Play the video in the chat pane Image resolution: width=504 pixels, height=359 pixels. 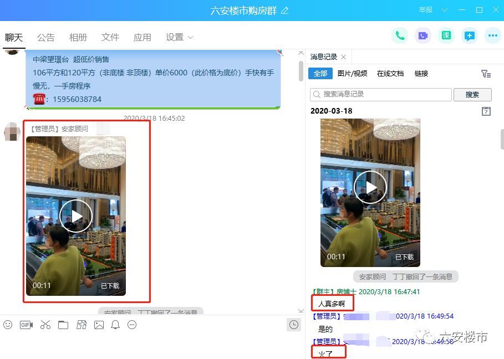click(x=76, y=216)
